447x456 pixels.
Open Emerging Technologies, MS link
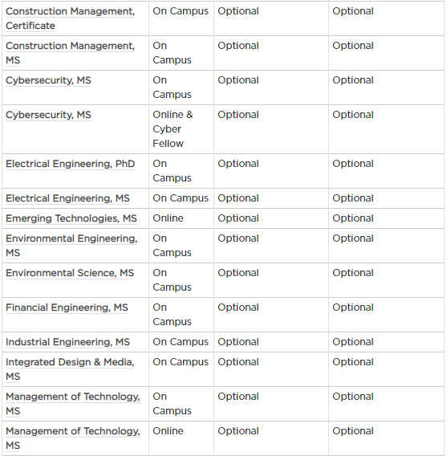coord(71,218)
